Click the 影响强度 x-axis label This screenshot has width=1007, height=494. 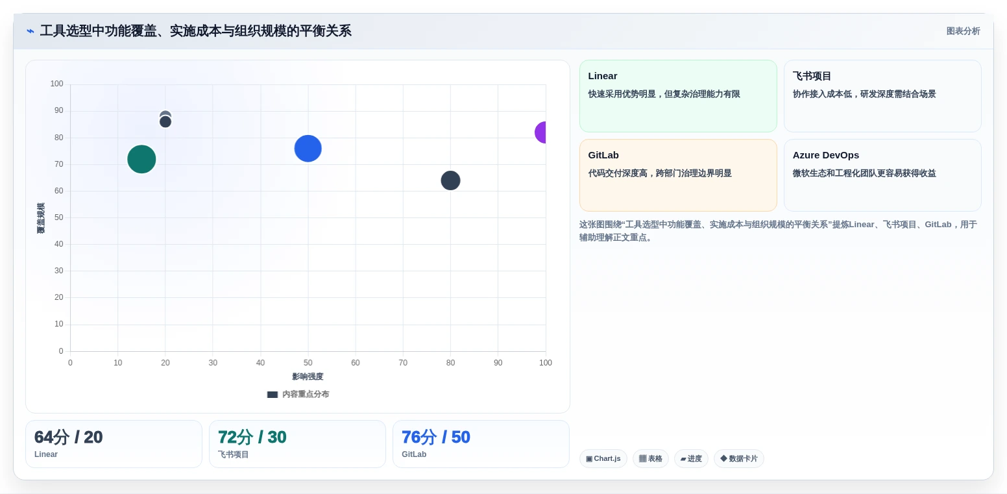pos(308,377)
